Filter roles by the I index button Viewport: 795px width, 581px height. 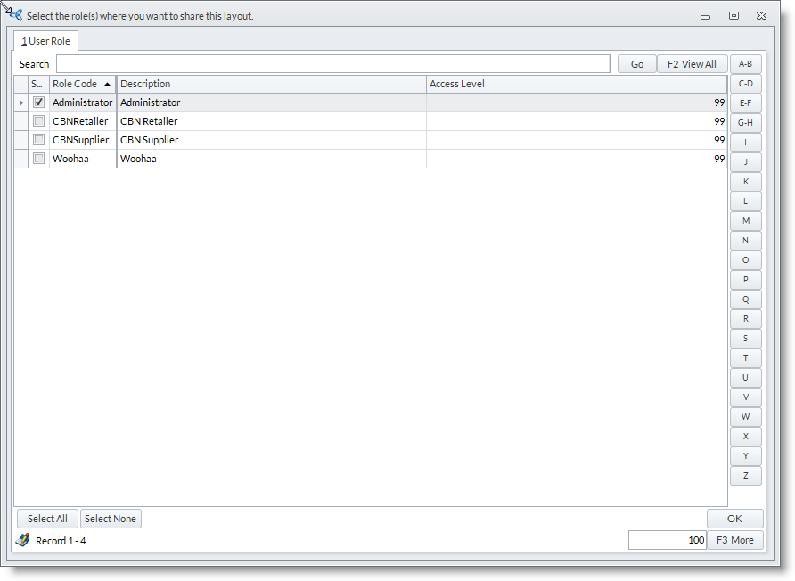coord(745,143)
